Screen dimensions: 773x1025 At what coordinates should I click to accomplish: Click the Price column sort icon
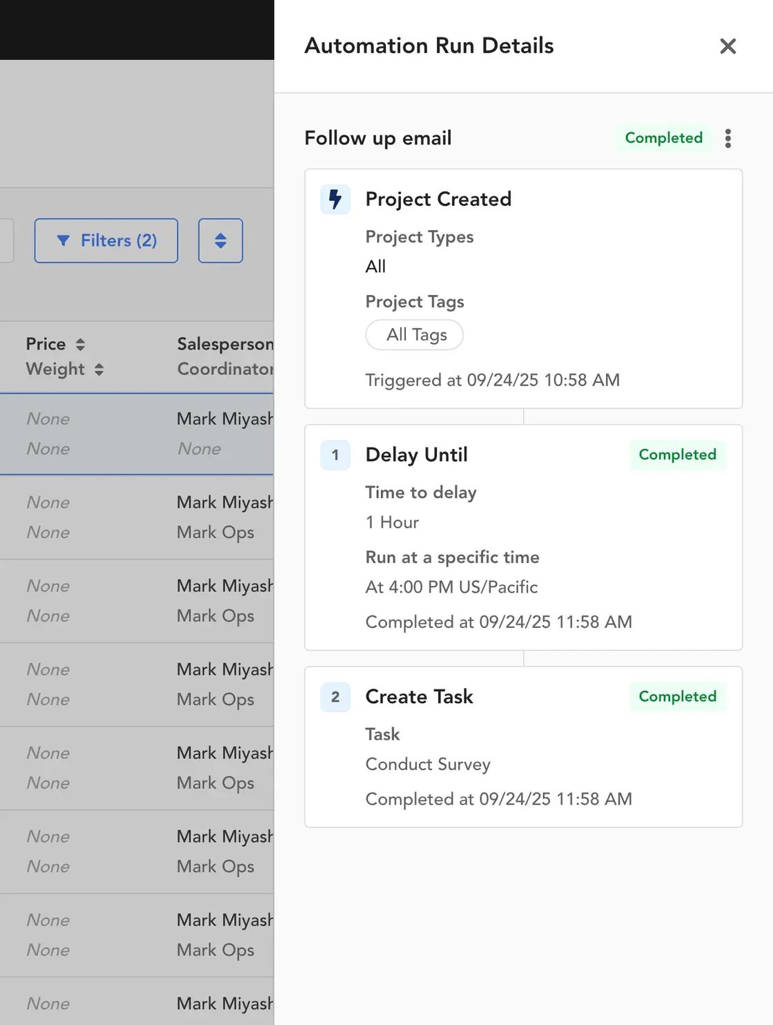click(x=81, y=343)
